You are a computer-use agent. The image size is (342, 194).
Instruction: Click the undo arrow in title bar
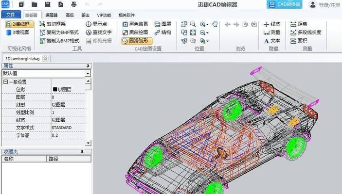tap(87, 4)
